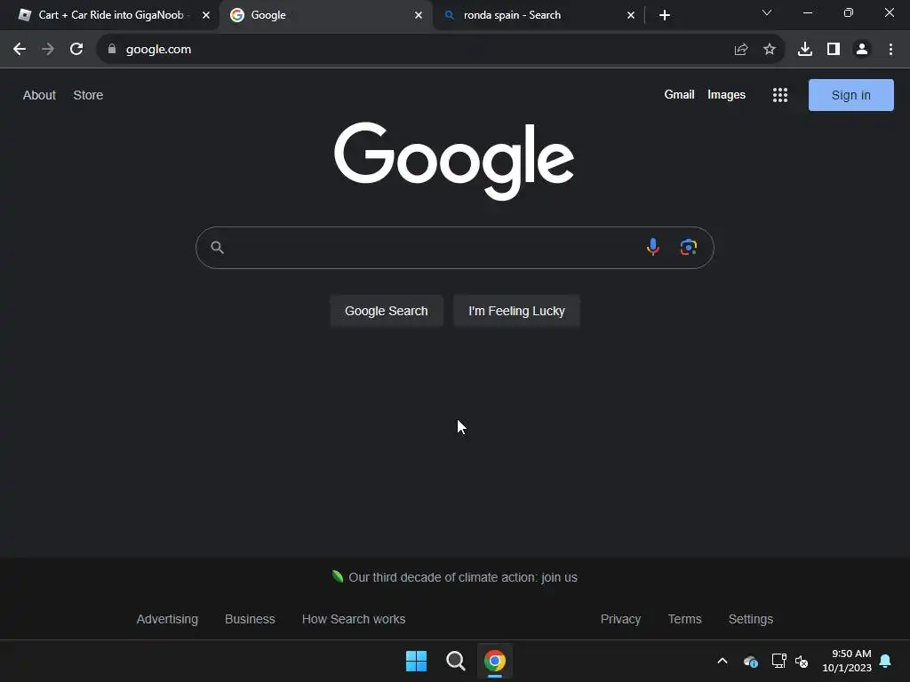
Task: Switch to ronda spain Search tab
Action: pos(538,15)
